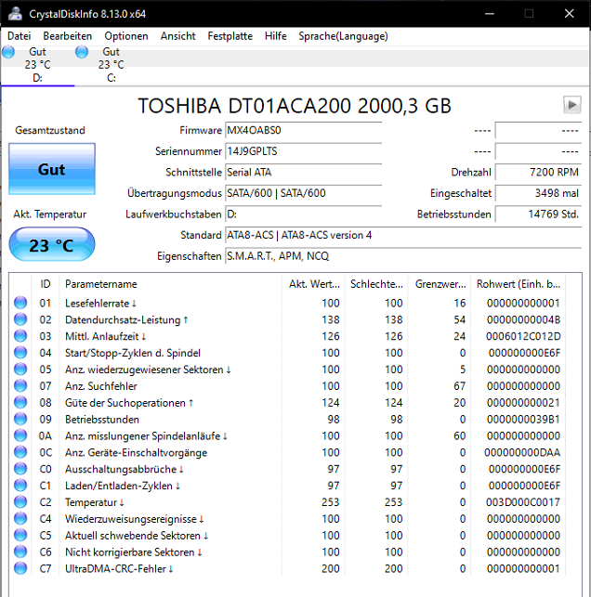Click the status orb for Lesefehlerrate
Image resolution: width=591 pixels, height=597 pixels.
(x=20, y=303)
